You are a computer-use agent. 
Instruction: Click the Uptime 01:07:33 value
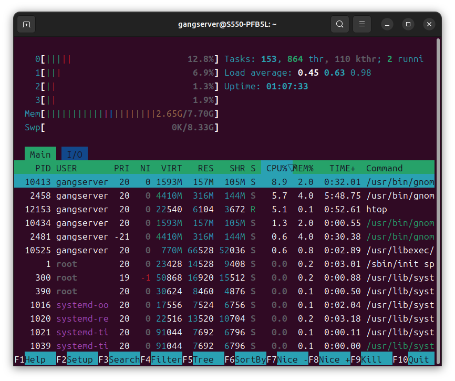[287, 87]
